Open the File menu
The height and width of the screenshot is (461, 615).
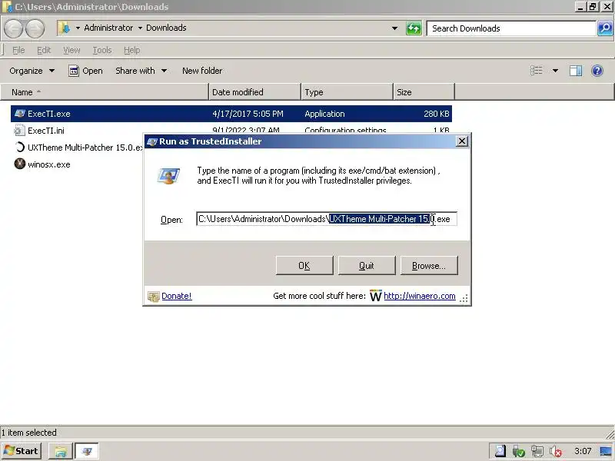click(x=18, y=50)
